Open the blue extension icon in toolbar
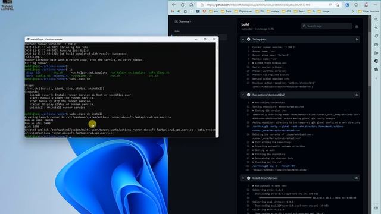The width and height of the screenshot is (381, 214). click(x=347, y=5)
